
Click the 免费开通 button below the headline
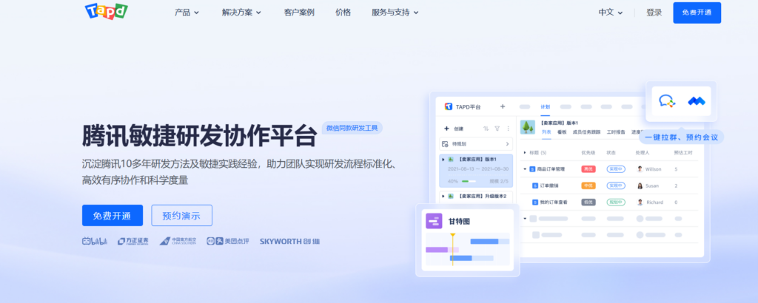113,216
